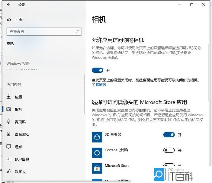Click the sidebar vertical scrollbar
Image resolution: width=212 pixels, height=183 pixels.
(x=85, y=94)
